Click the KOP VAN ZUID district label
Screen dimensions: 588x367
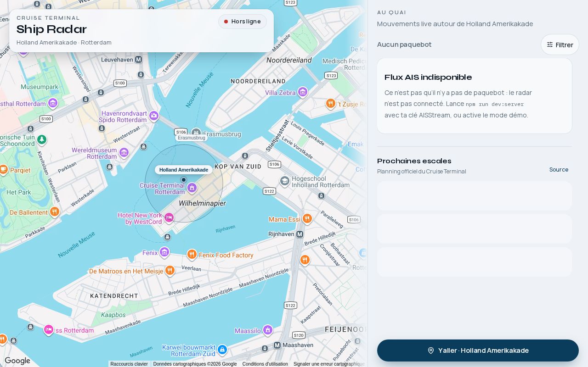238,167
